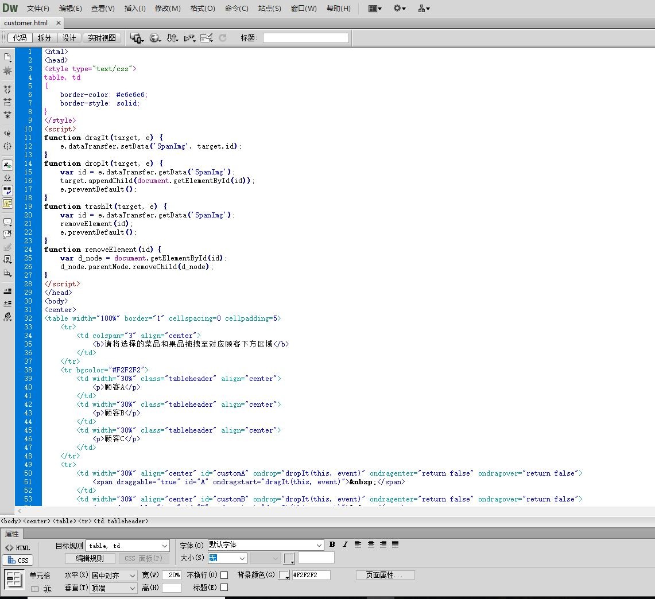Switch to 设计 design view

69,38
